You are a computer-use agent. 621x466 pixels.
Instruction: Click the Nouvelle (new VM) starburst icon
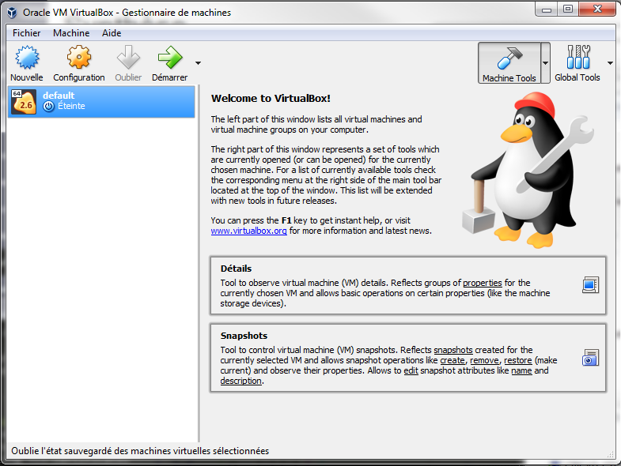pyautogui.click(x=27, y=58)
